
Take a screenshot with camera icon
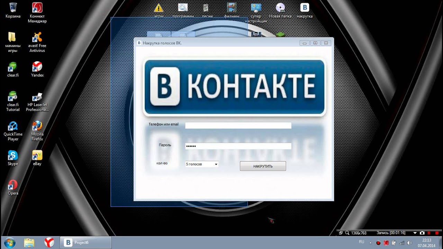pos(422,233)
